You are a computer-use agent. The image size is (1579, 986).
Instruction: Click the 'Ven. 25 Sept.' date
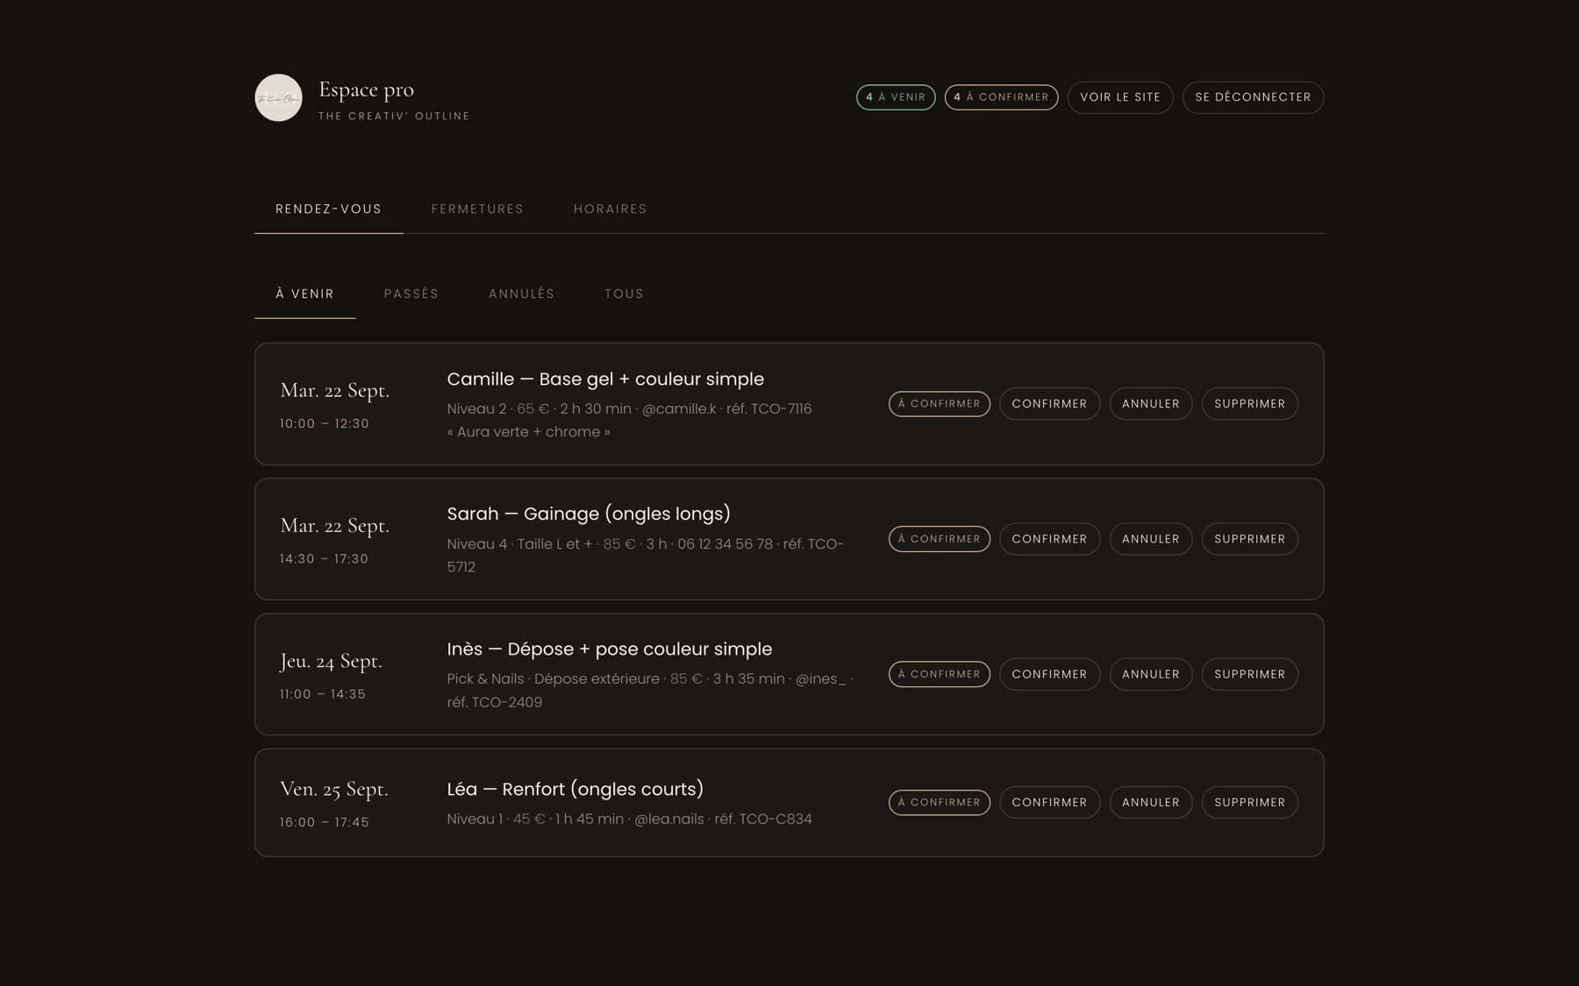[x=333, y=790]
